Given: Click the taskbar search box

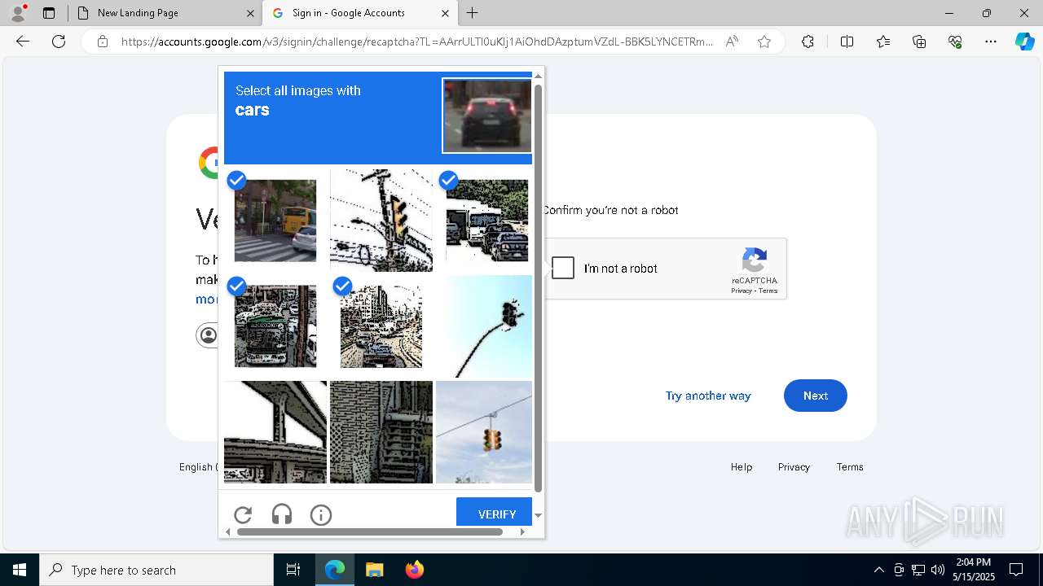Looking at the screenshot, I should coord(156,570).
